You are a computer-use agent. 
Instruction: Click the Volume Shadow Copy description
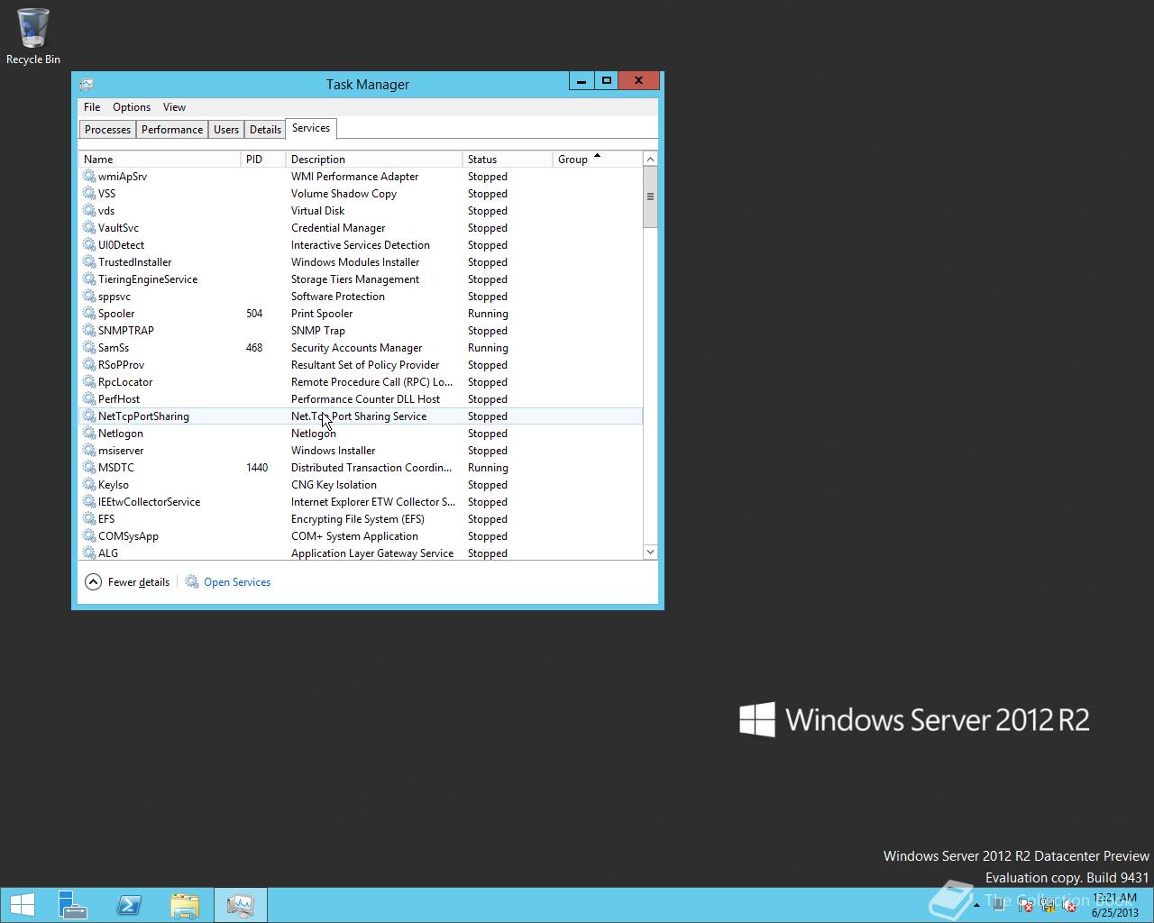pyautogui.click(x=343, y=194)
